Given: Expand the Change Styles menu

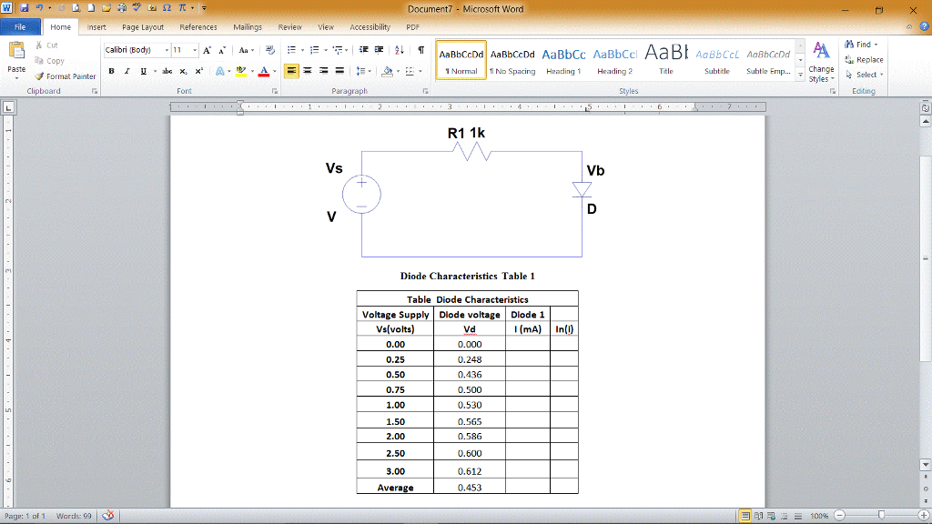Looking at the screenshot, I should point(820,70).
